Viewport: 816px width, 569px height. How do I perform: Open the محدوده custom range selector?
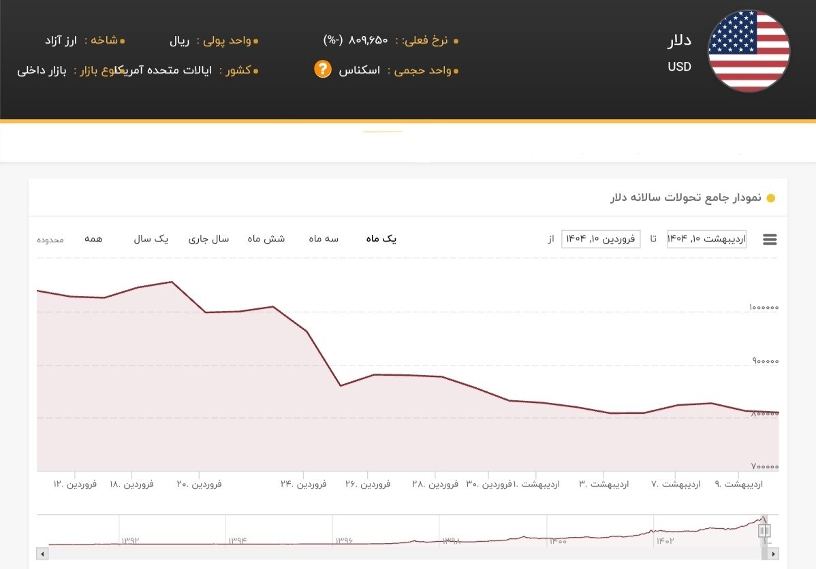pyautogui.click(x=49, y=240)
